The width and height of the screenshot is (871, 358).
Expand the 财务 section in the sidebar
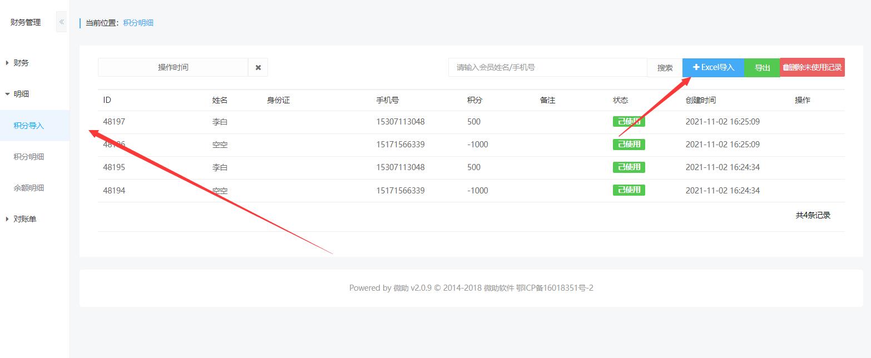(21, 63)
